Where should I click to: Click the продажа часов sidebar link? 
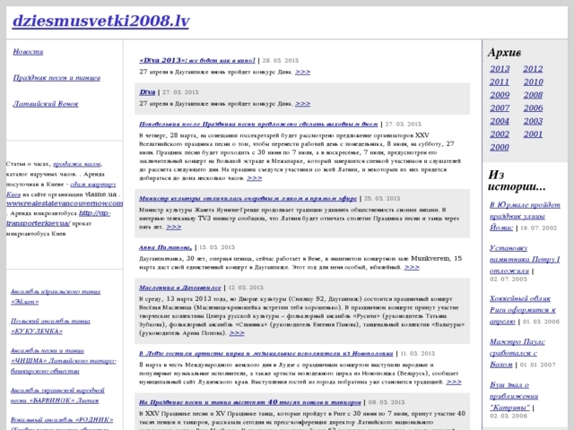pos(77,164)
